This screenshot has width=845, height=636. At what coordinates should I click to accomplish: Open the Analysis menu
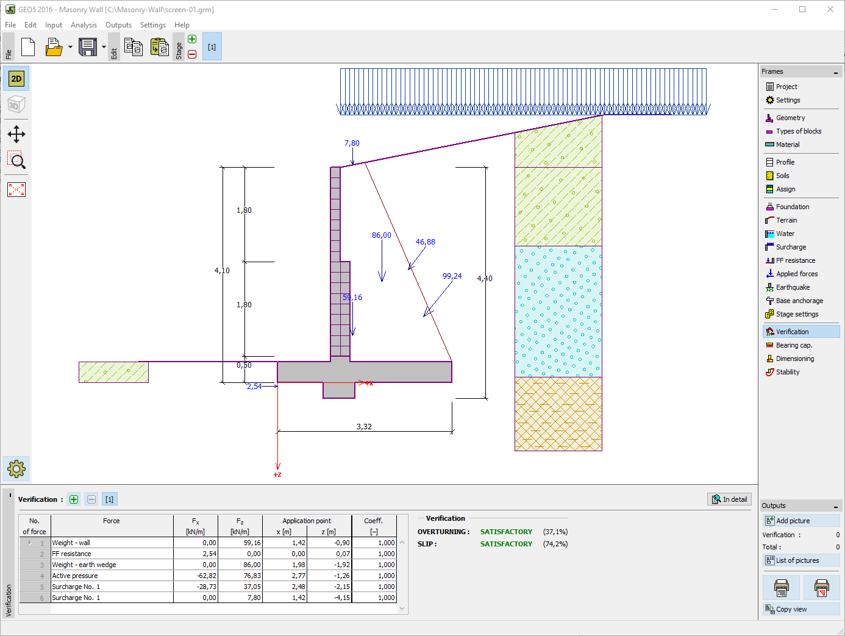click(84, 25)
